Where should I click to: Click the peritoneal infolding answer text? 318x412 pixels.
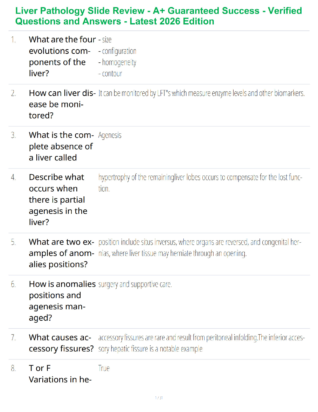201,343
